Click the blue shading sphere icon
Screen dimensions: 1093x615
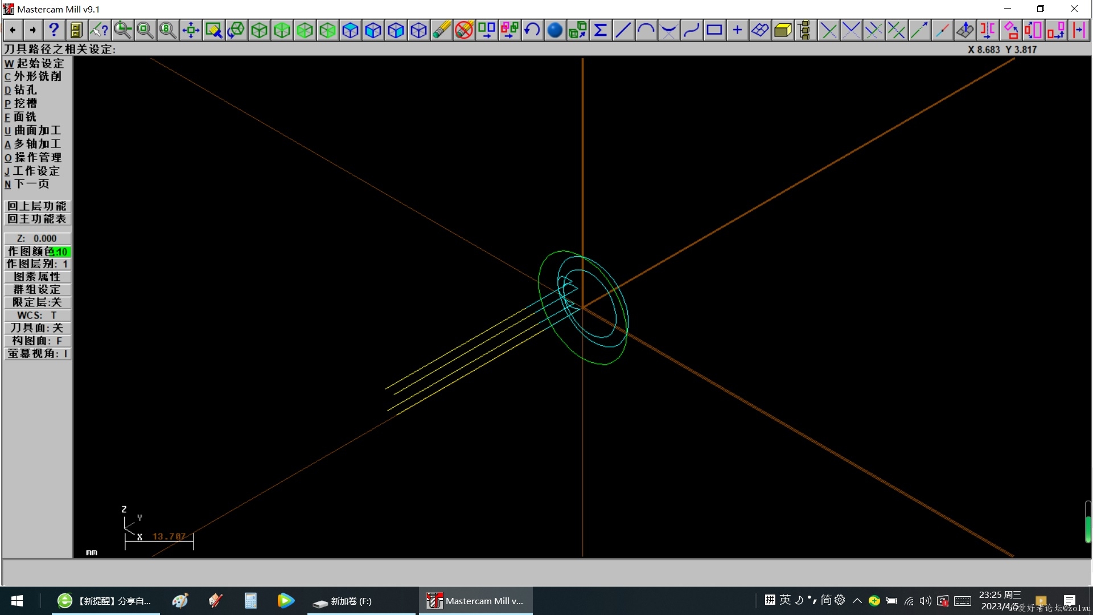tap(555, 30)
